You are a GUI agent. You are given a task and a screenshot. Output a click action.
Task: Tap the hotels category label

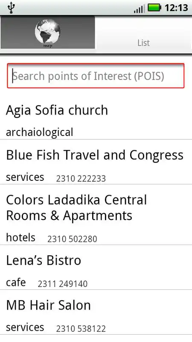coord(20,238)
